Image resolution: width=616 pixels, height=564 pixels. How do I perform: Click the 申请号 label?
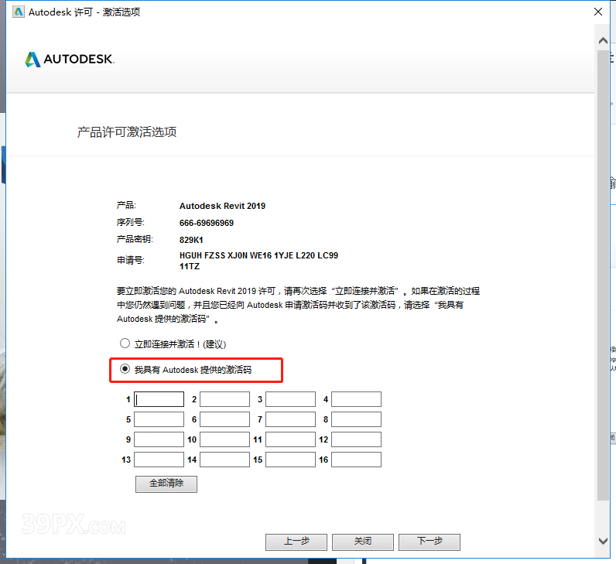[x=131, y=260]
